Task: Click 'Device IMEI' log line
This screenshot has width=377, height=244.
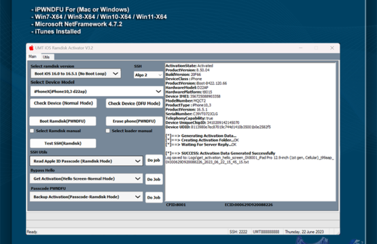Action: (193, 96)
